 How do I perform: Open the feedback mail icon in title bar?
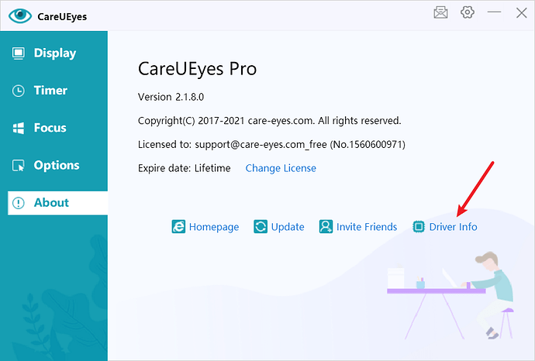point(440,12)
